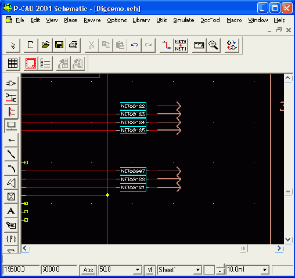Click the Y coordinate field 6000.0
This screenshot has height=278, width=295.
click(x=59, y=269)
